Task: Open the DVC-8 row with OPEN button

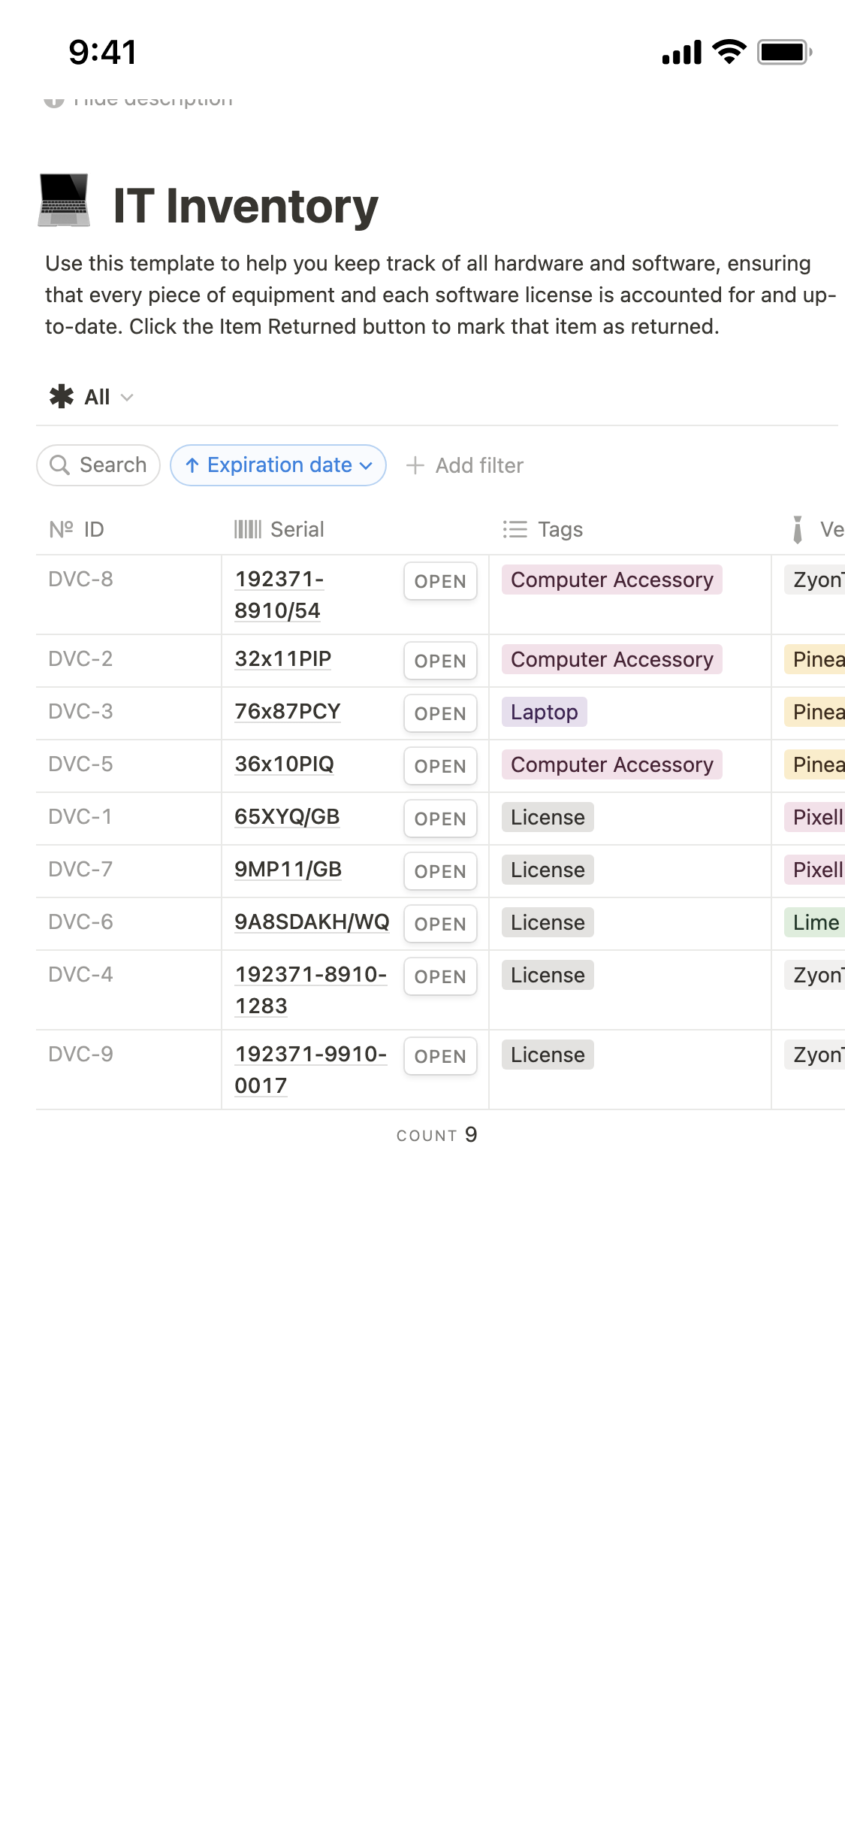Action: pyautogui.click(x=440, y=581)
